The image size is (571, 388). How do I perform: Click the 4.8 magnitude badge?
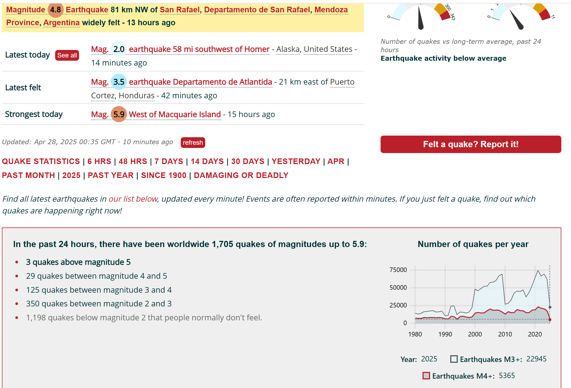point(55,10)
